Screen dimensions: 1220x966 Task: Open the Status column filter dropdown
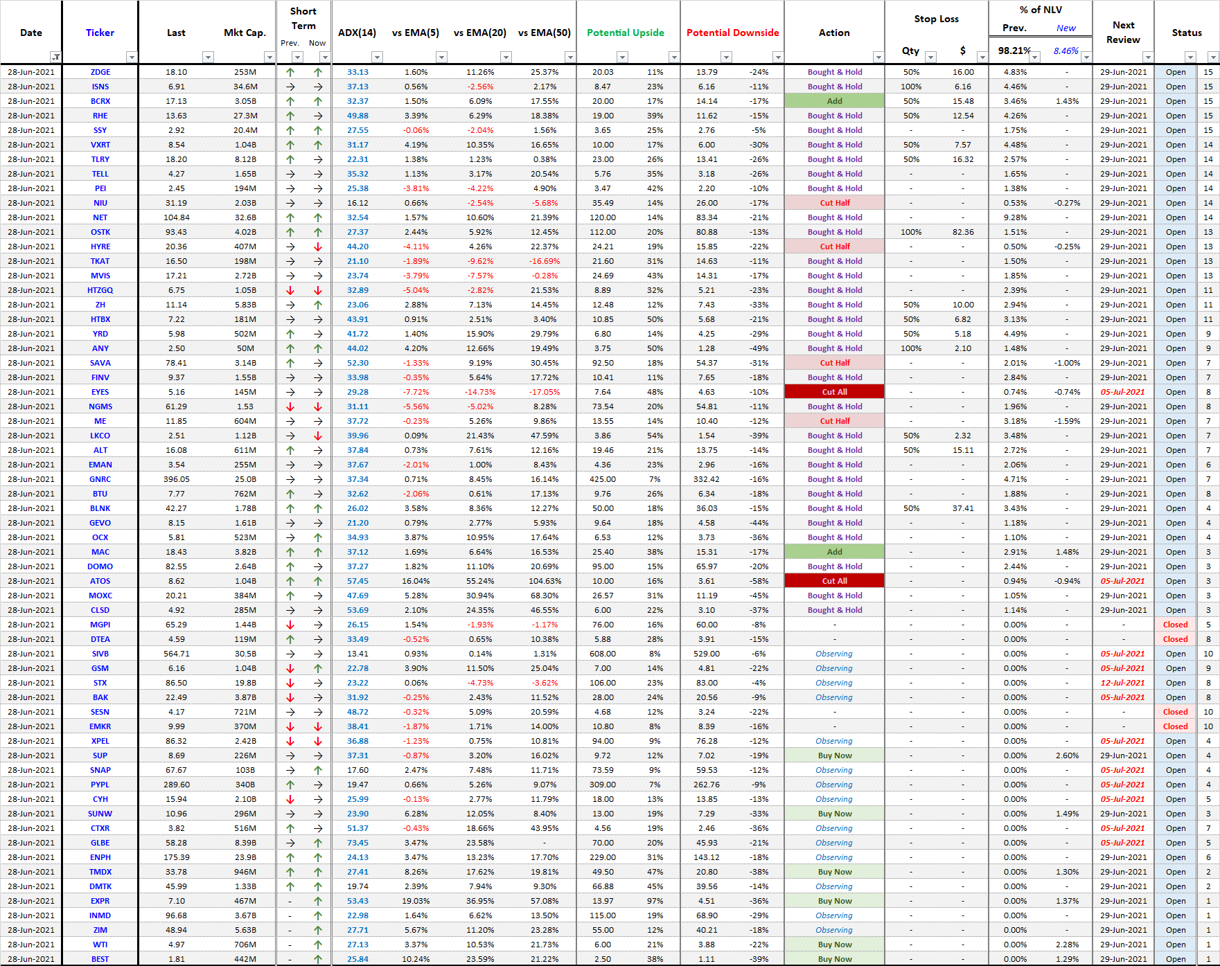[1190, 57]
